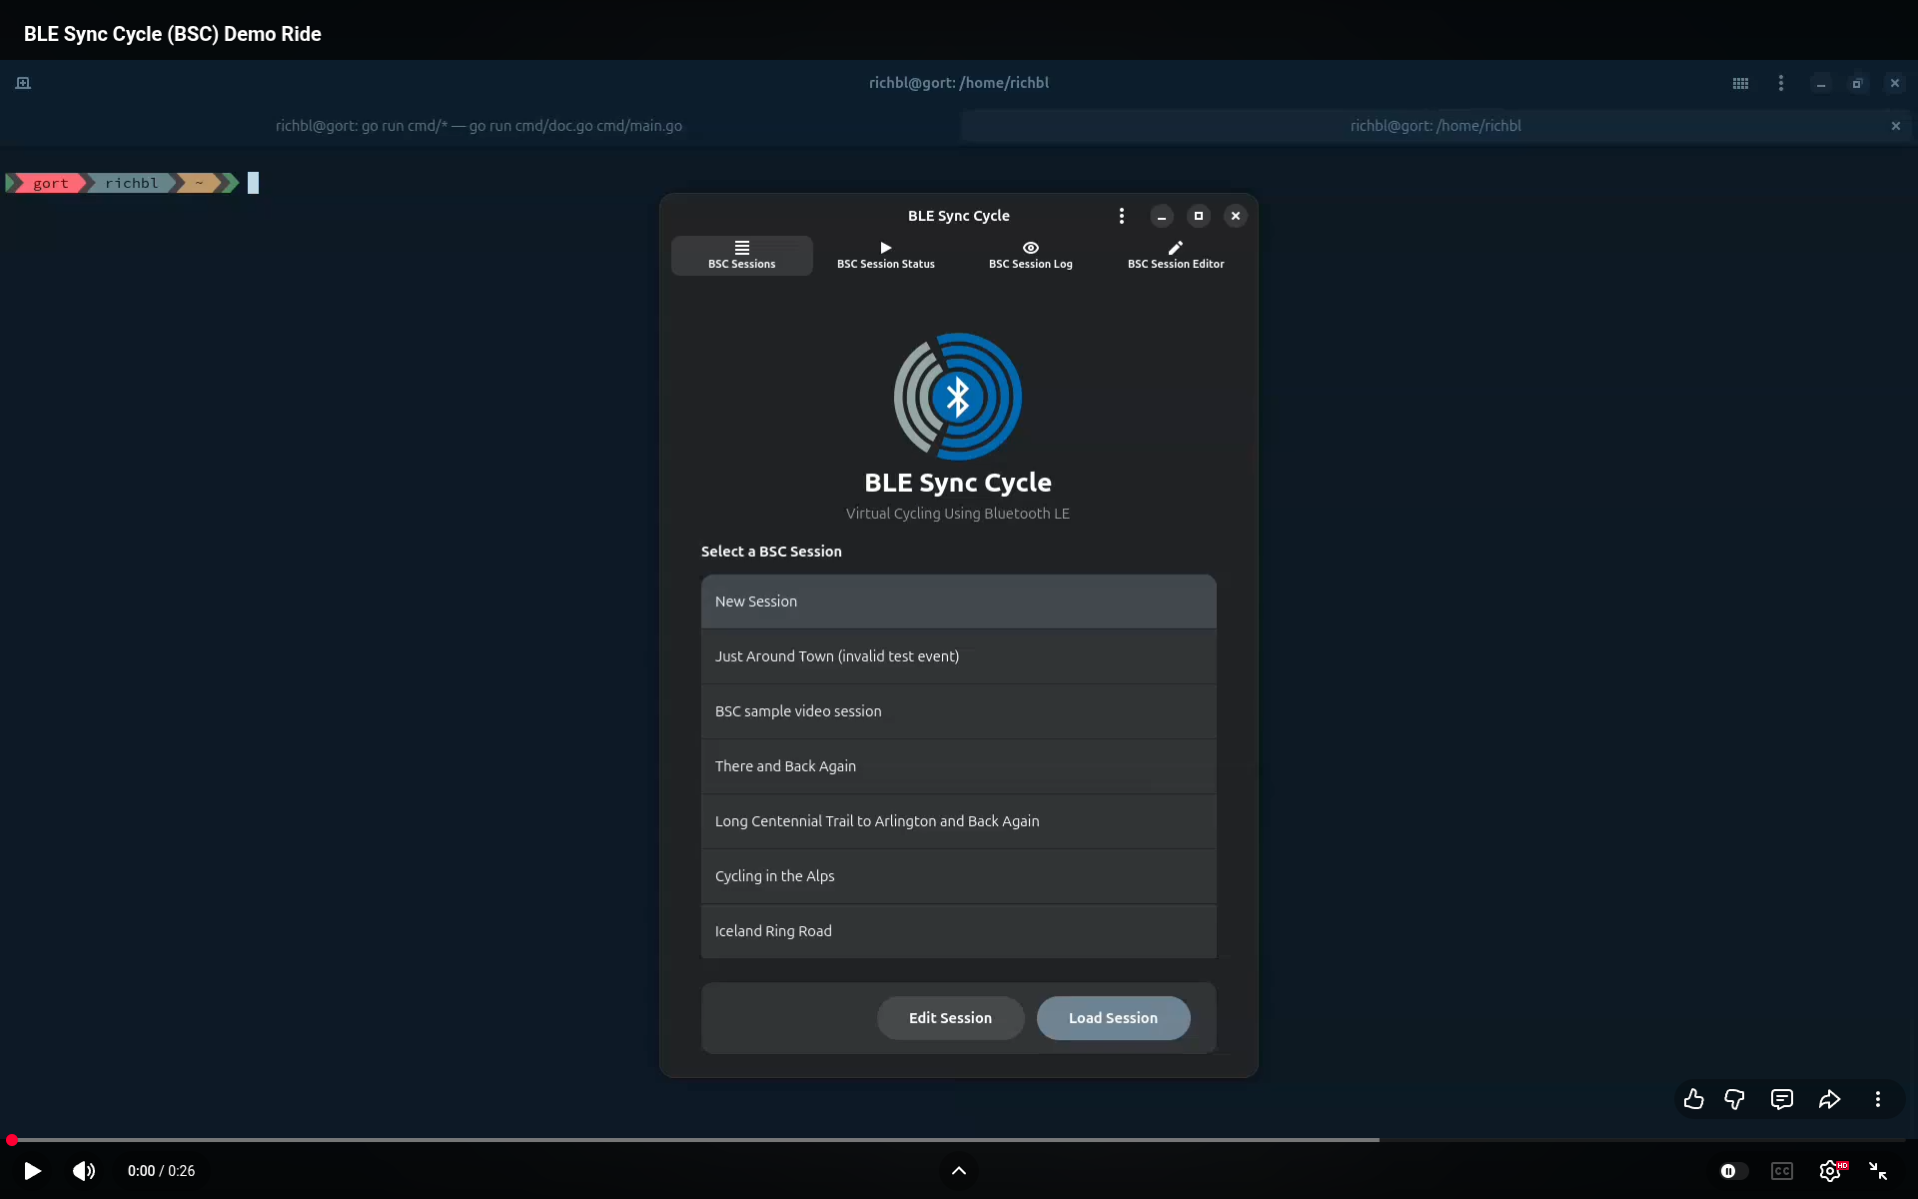Viewport: 1918px width, 1199px height.
Task: Click the Edit Session button
Action: tap(949, 1017)
